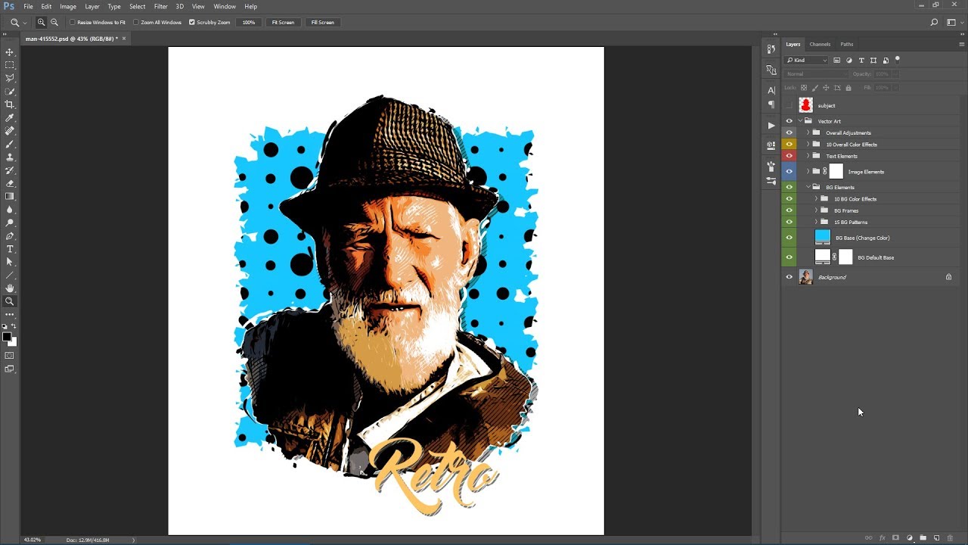The image size is (968, 545).
Task: Click the BG Base (Change Color) thumbnail
Action: 822,236
